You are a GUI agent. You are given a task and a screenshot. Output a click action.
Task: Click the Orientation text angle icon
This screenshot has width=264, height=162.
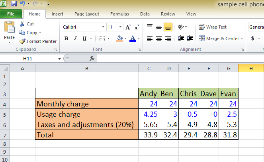181,27
